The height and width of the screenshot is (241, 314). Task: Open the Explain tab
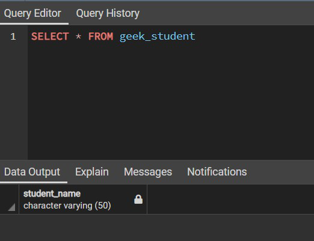point(92,172)
